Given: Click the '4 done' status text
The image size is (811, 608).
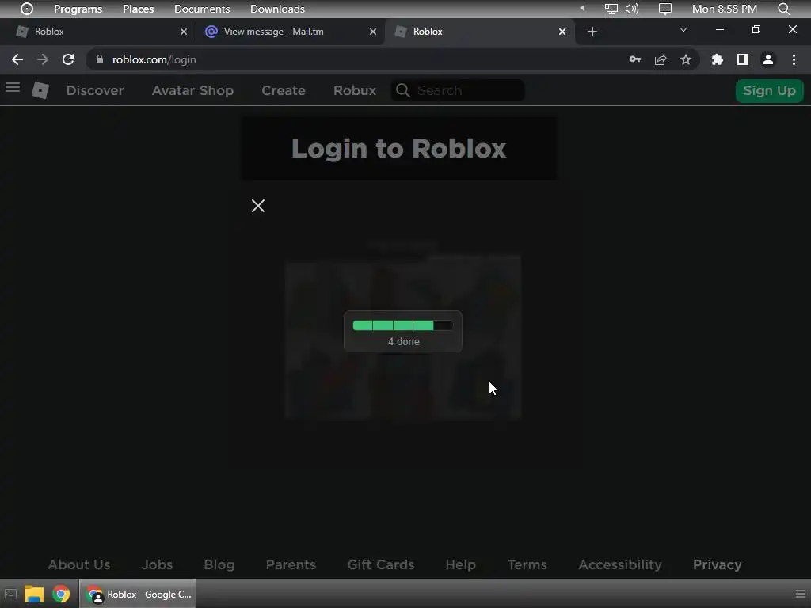Looking at the screenshot, I should (404, 342).
